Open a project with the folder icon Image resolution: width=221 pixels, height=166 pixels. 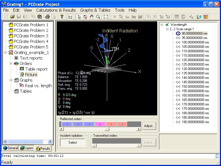click(x=12, y=17)
